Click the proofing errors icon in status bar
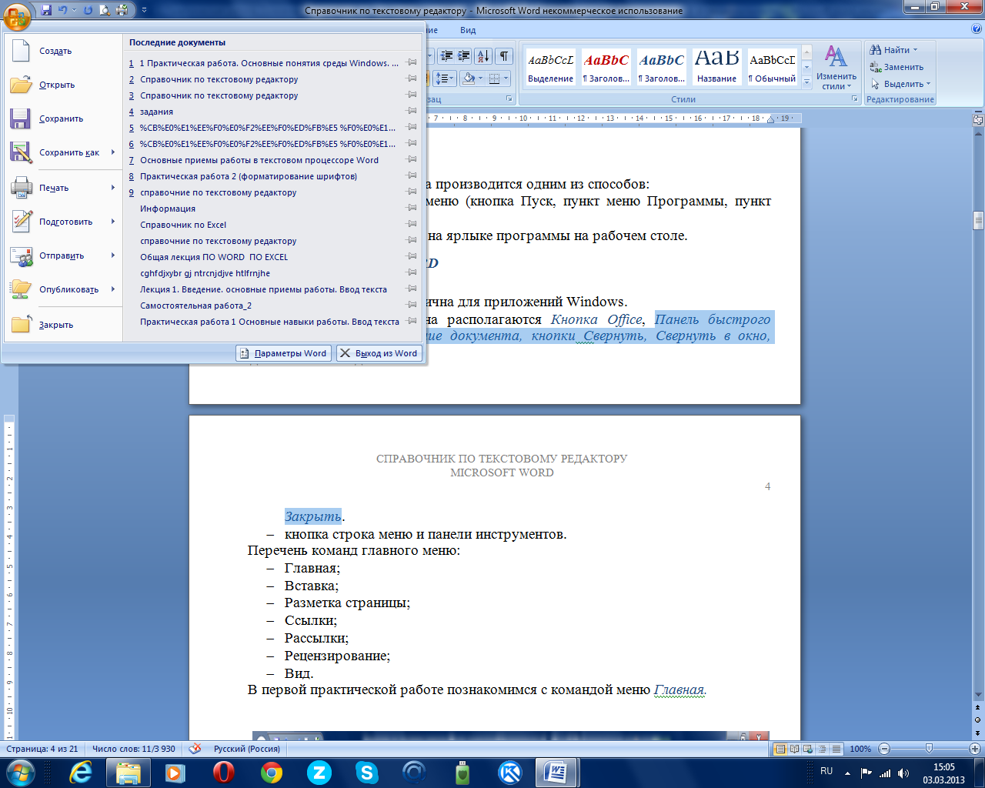This screenshot has width=985, height=788. tap(195, 748)
